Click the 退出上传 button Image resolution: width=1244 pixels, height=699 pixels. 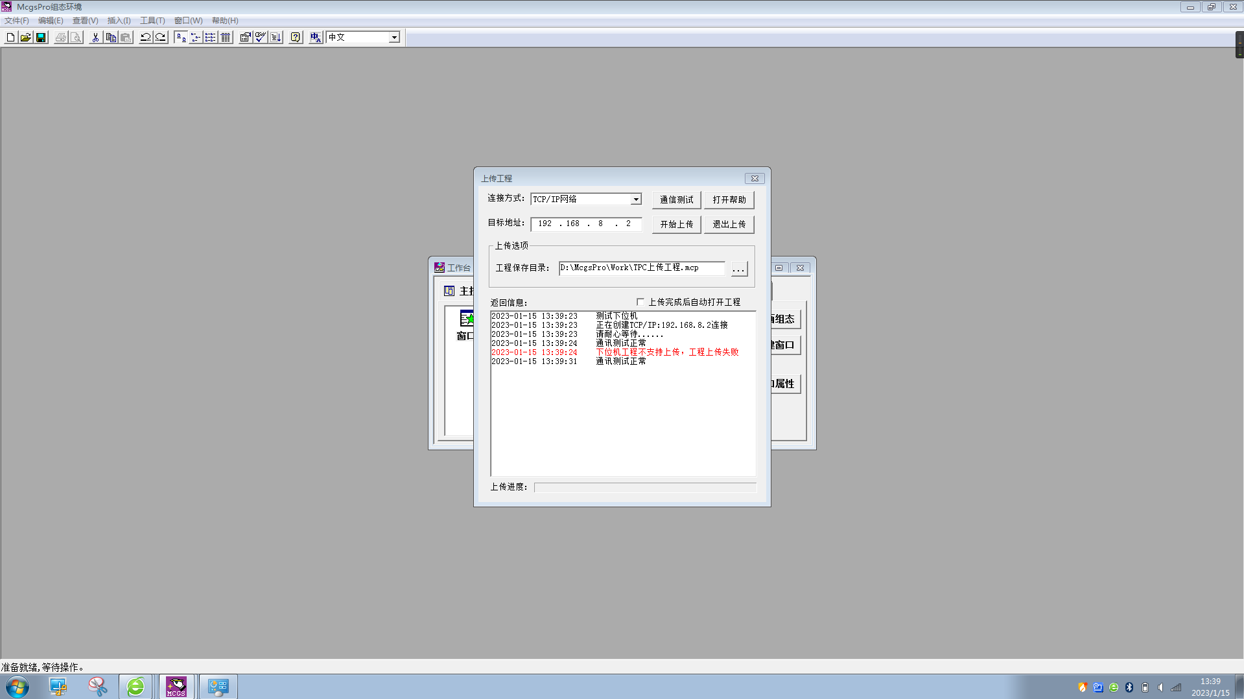[x=729, y=224]
